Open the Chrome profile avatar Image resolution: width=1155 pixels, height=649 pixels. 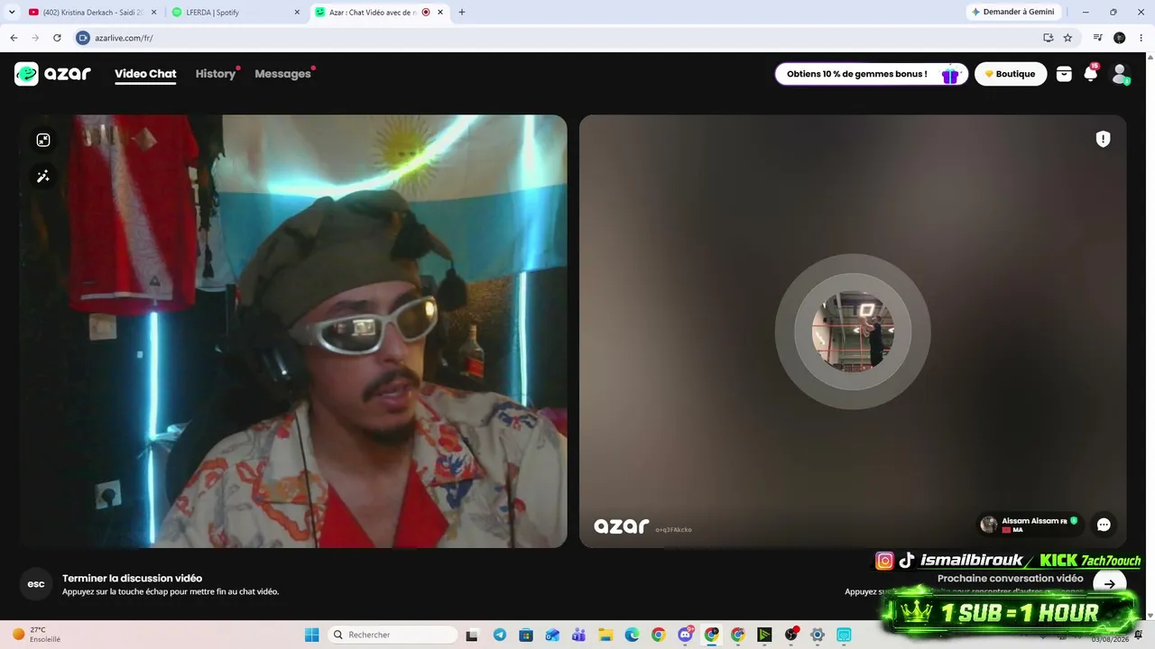[x=1119, y=38]
